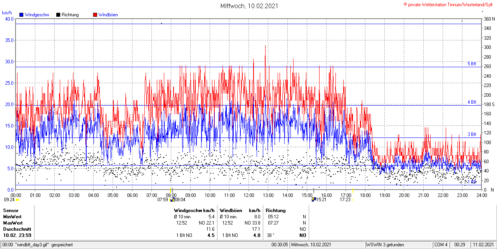Click the Richtung column header in table
497x249 pixels.
(276, 210)
